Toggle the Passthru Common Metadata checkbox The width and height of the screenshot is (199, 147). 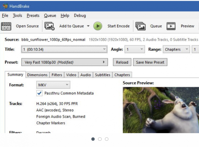(x=39, y=93)
